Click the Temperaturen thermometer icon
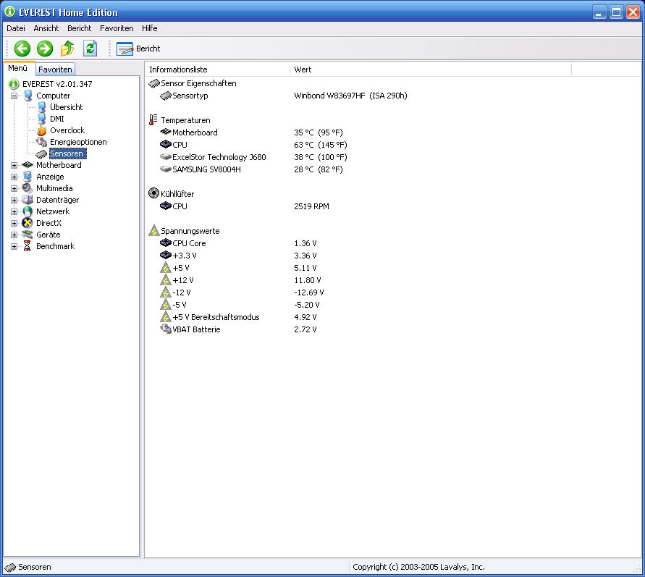 click(x=153, y=119)
